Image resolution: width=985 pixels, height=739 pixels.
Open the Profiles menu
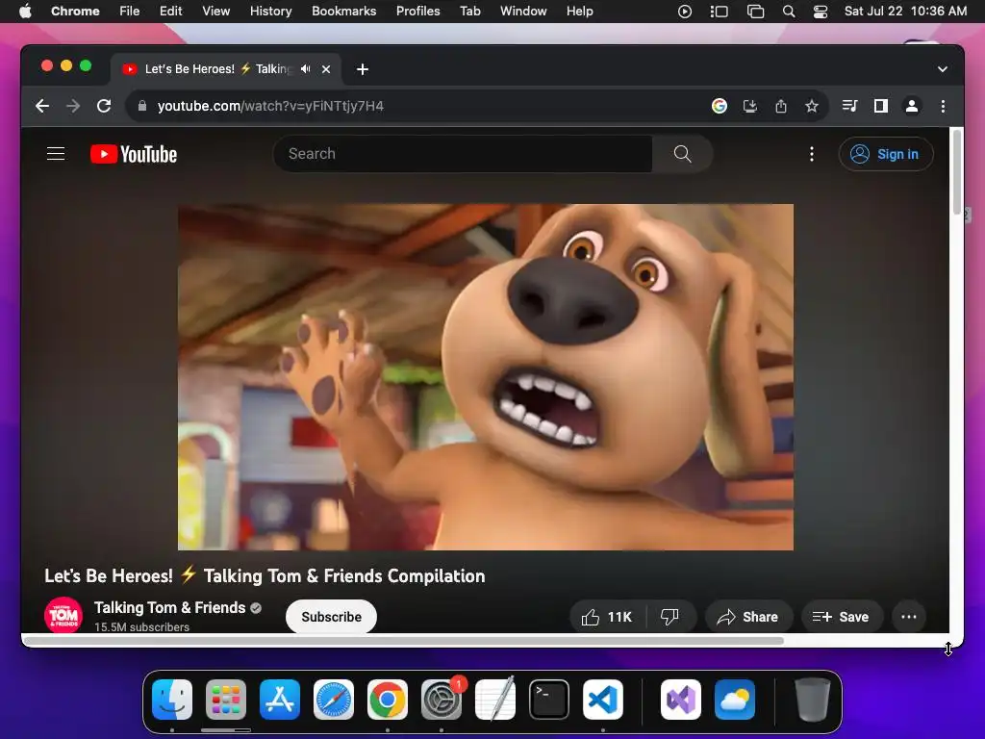click(x=417, y=12)
